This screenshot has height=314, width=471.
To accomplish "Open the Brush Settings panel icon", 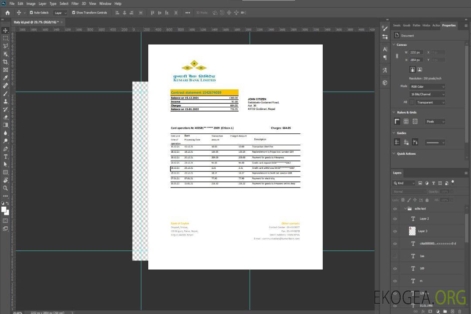I will [x=385, y=28].
